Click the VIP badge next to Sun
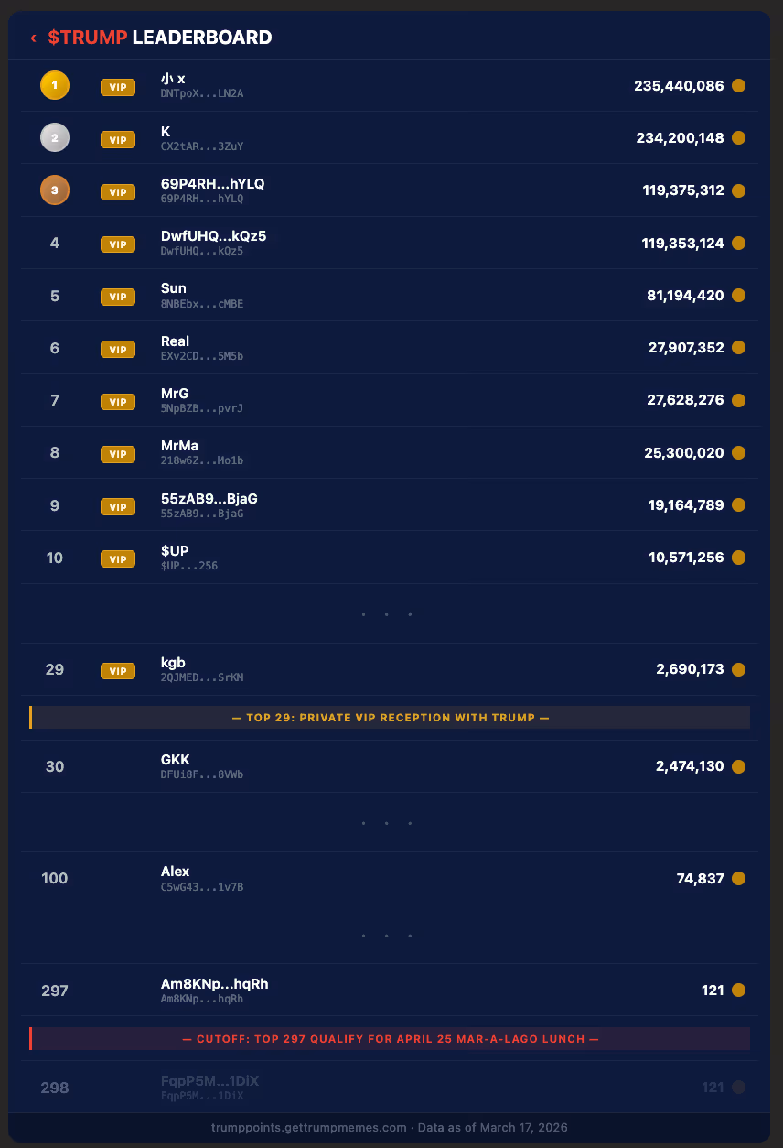The image size is (783, 1148). (117, 297)
